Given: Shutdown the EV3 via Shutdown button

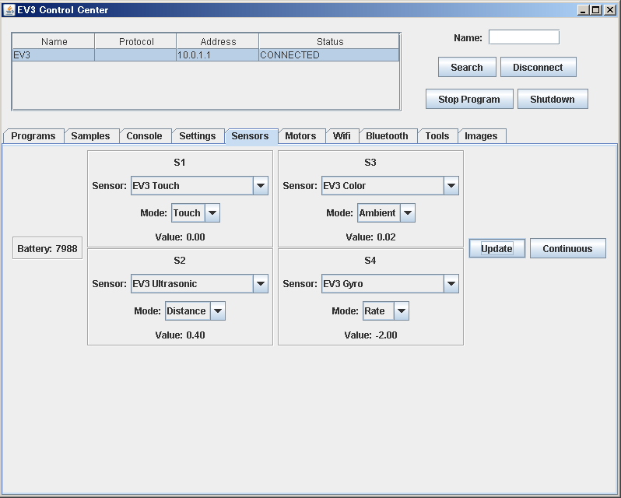Looking at the screenshot, I should pyautogui.click(x=553, y=99).
